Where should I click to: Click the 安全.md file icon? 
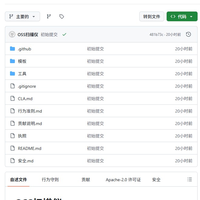click(x=12, y=161)
